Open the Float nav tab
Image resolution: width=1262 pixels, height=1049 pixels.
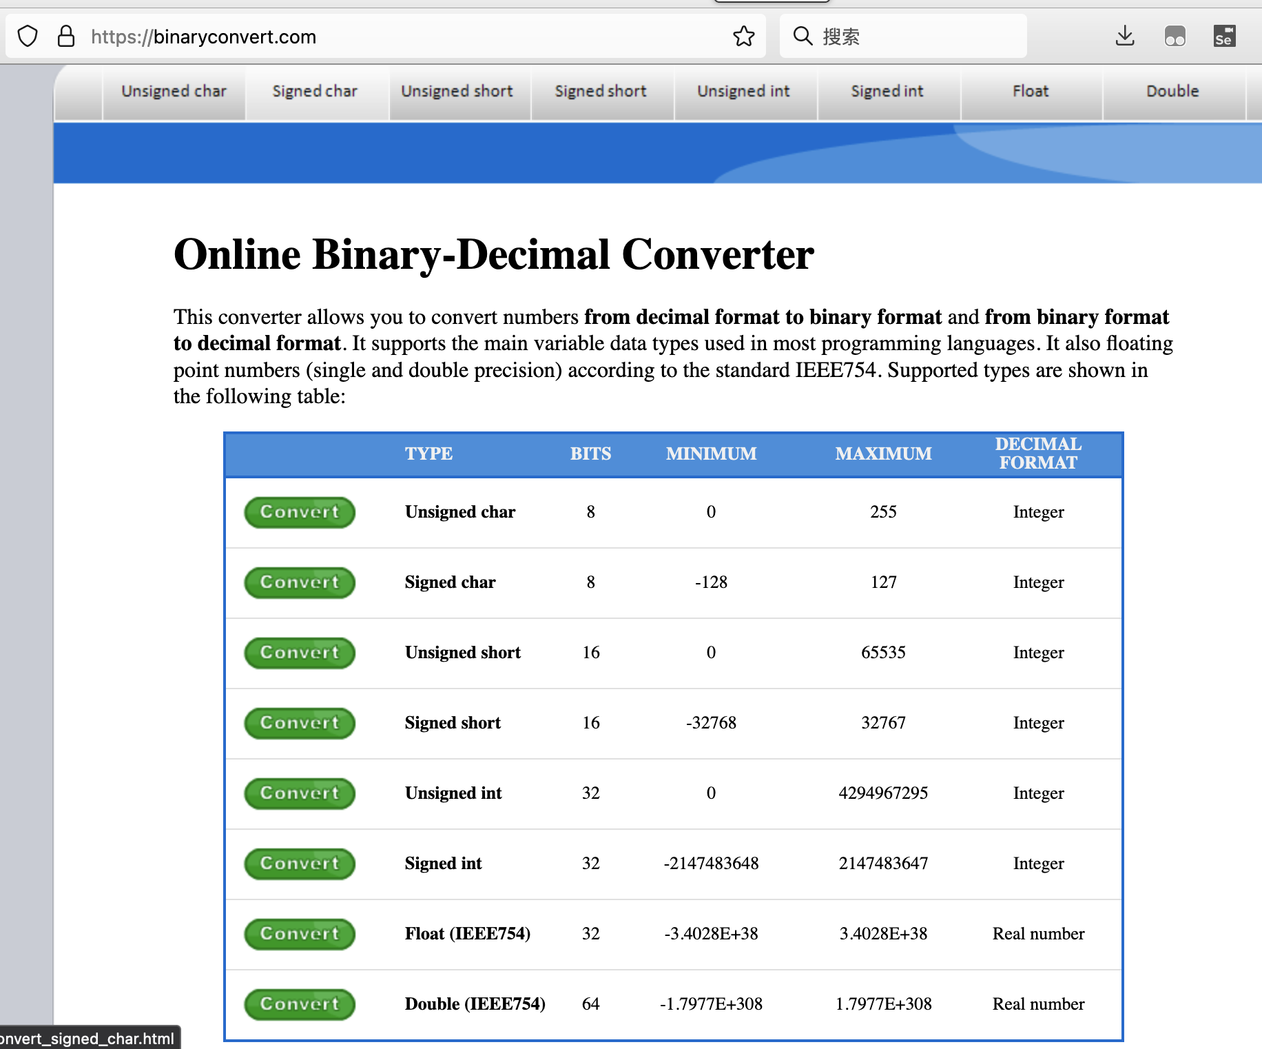point(1031,92)
